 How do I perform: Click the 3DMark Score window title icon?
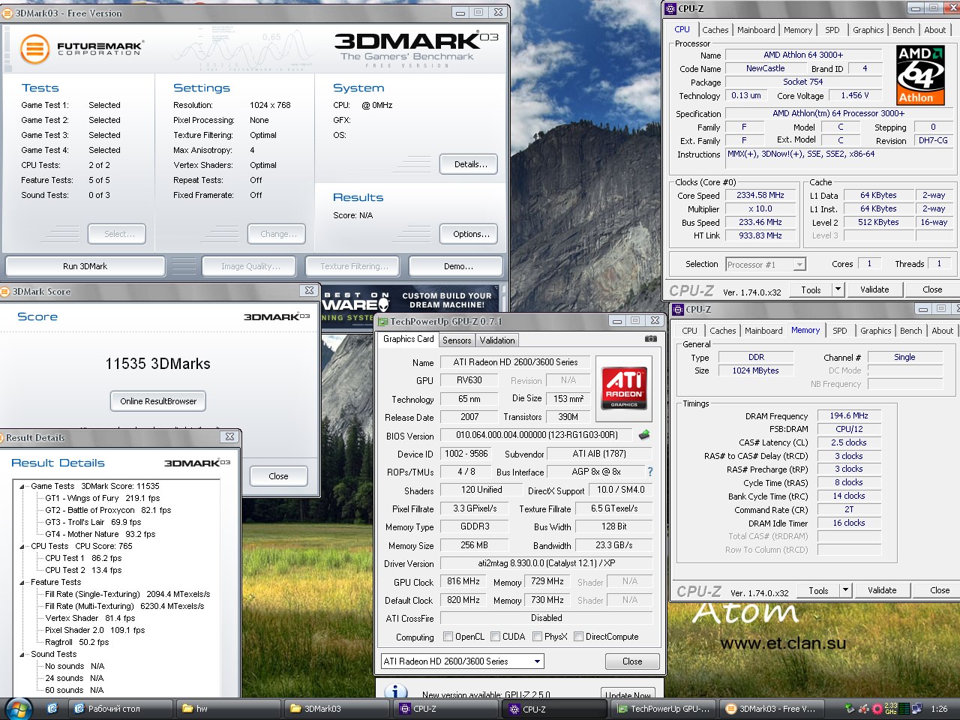click(x=5, y=291)
